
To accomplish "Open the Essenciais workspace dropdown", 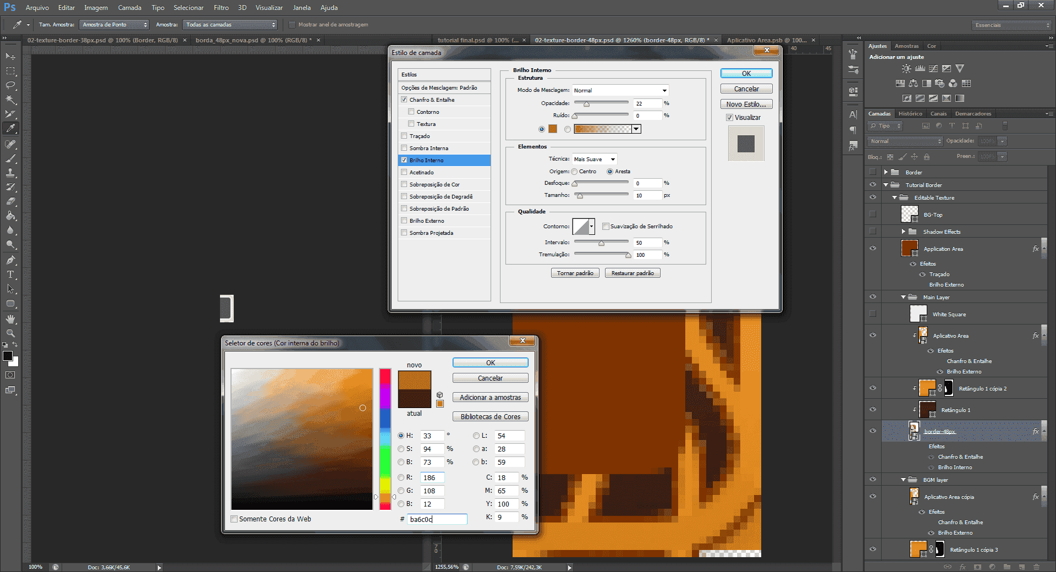I will click(1011, 25).
